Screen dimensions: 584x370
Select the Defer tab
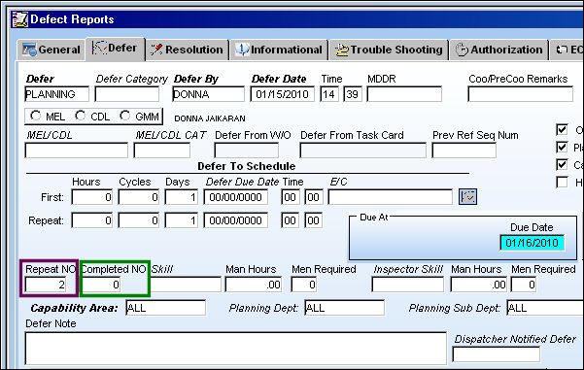point(115,49)
